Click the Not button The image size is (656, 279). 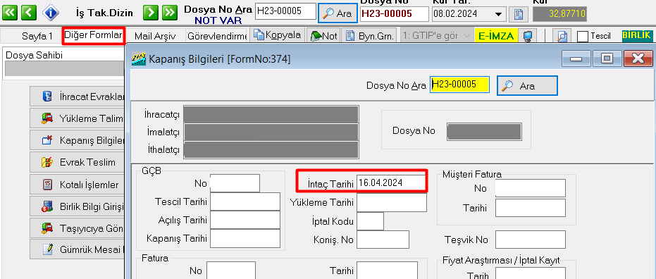click(323, 36)
